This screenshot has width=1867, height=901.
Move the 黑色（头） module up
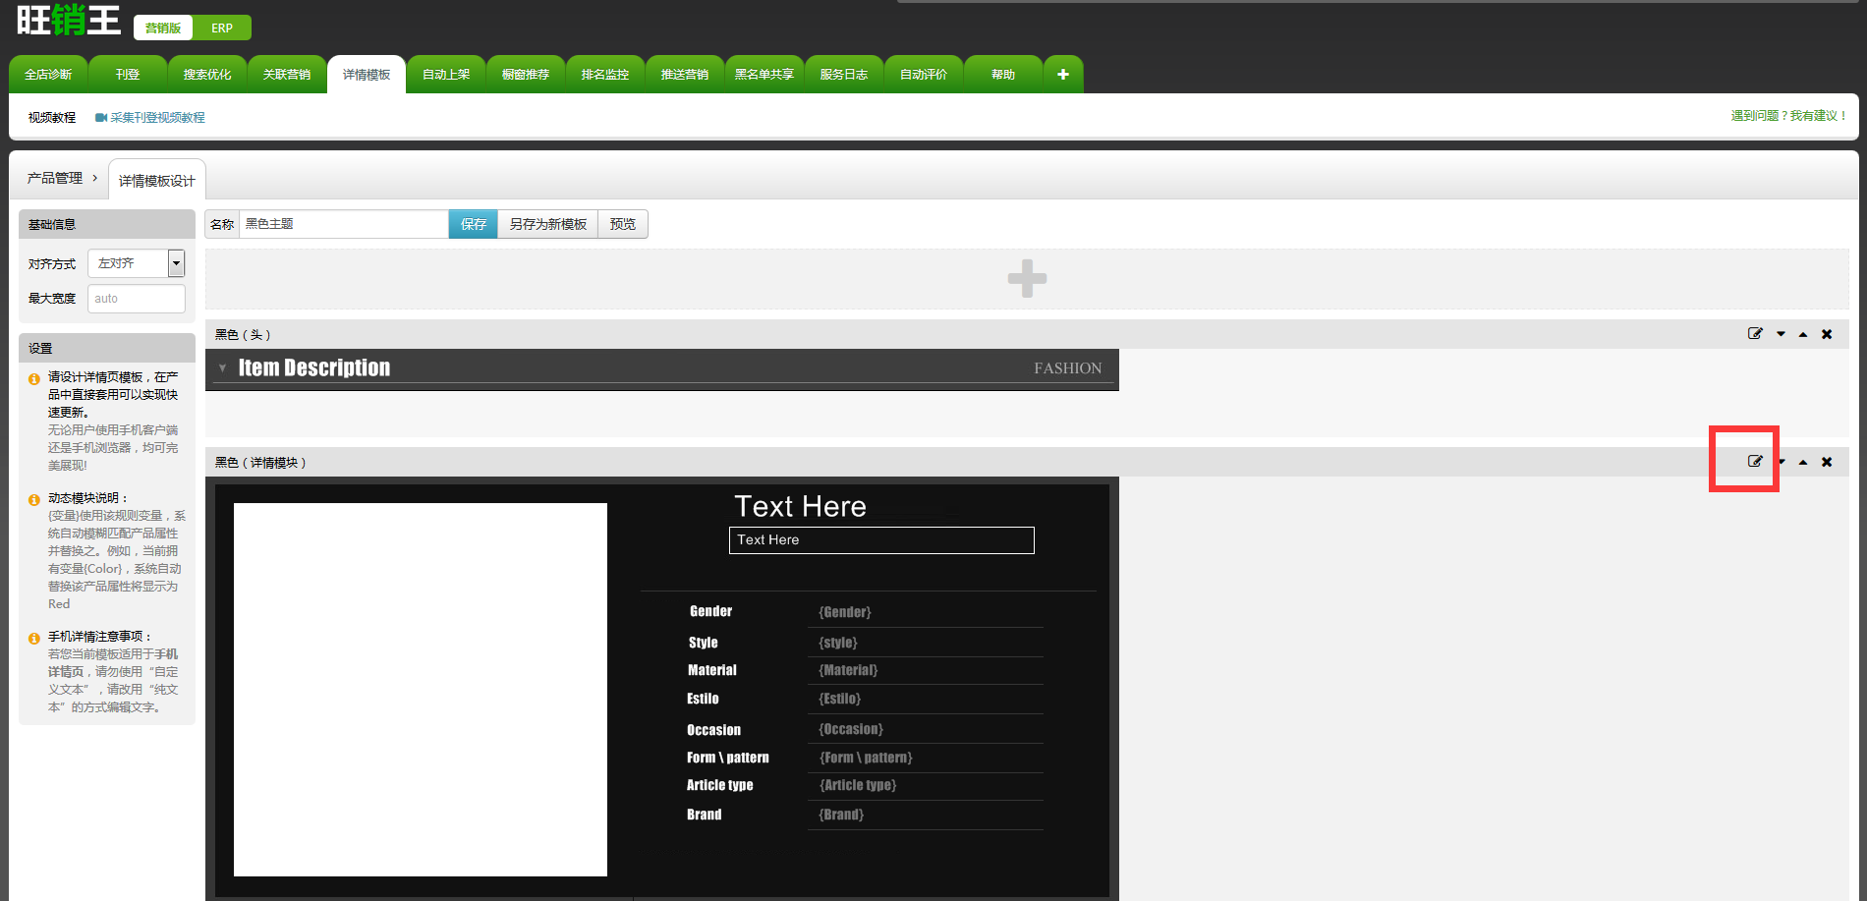(1803, 334)
